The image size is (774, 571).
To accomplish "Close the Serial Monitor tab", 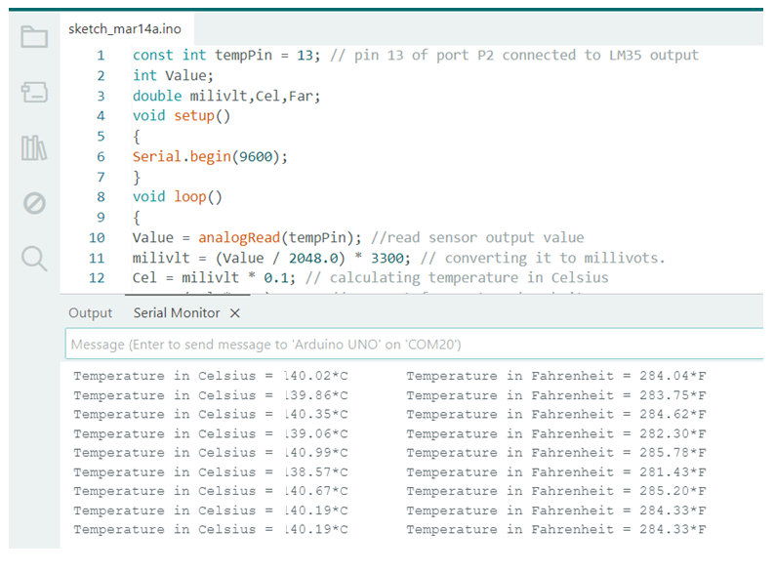I will click(x=235, y=313).
